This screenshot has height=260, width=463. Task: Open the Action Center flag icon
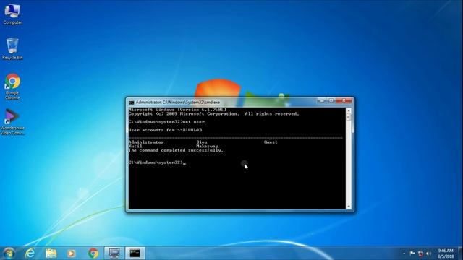[412, 253]
